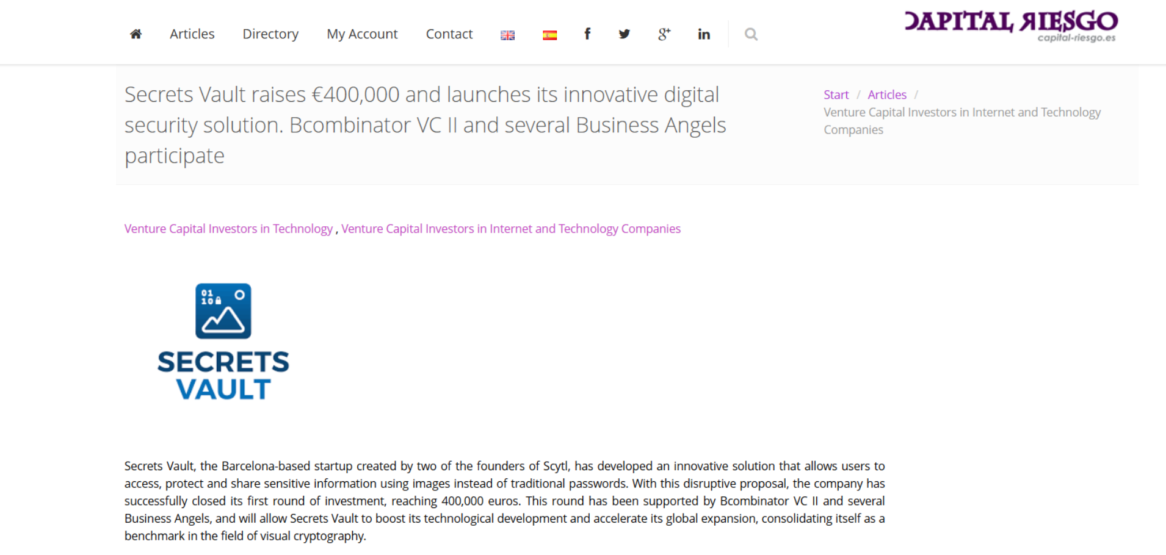Switch language with the Spanish flag icon

pyautogui.click(x=549, y=35)
